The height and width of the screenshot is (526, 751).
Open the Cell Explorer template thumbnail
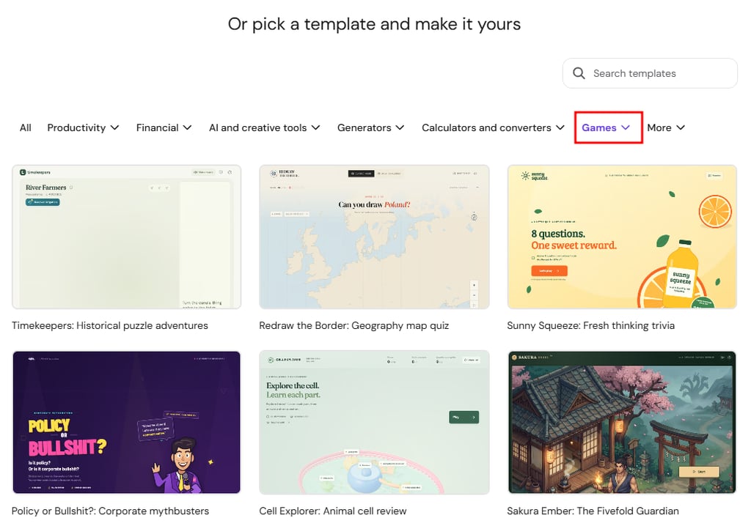click(374, 422)
